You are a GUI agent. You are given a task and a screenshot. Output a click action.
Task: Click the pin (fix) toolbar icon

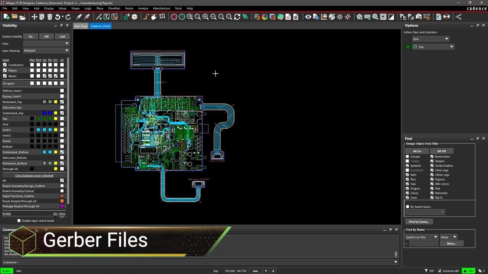[x=79, y=17]
